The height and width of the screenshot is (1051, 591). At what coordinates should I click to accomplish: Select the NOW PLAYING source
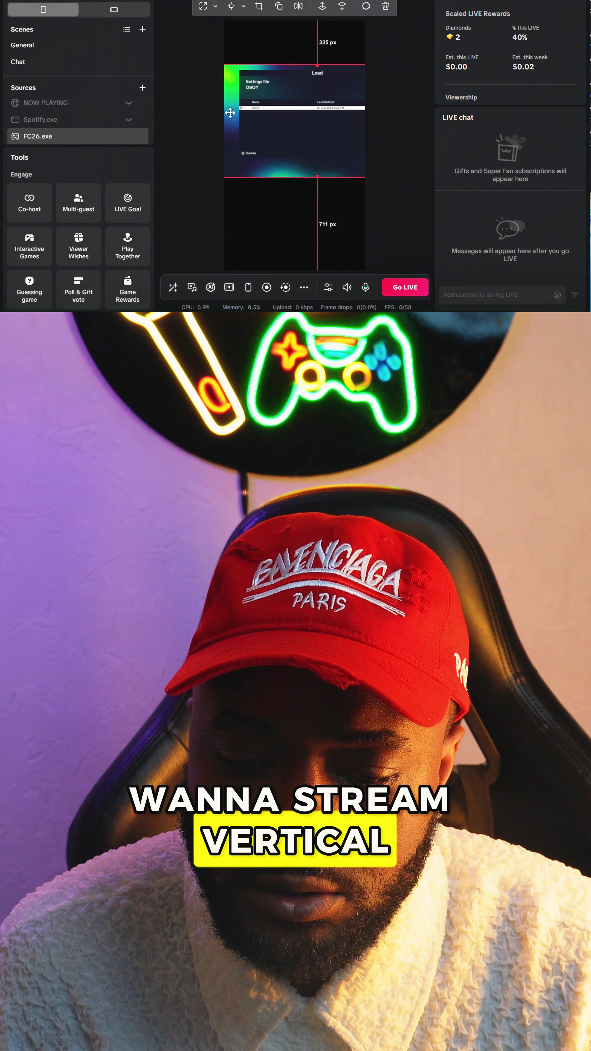[x=77, y=103]
